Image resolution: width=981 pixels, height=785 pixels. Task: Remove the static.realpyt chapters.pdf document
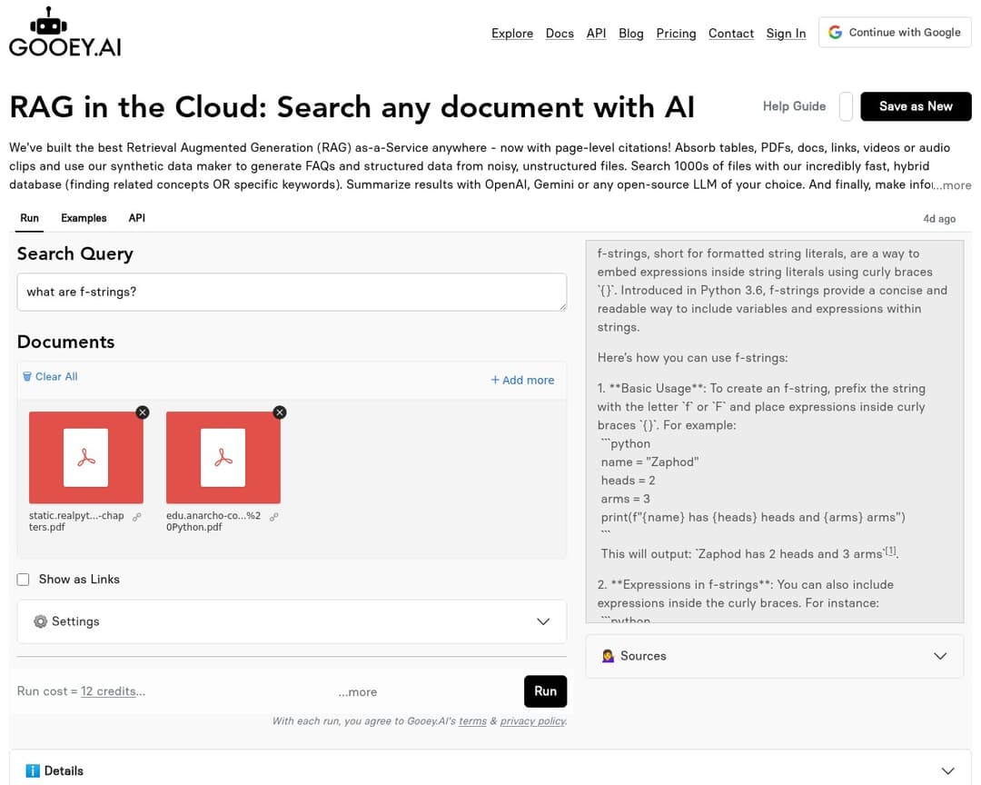pos(143,412)
